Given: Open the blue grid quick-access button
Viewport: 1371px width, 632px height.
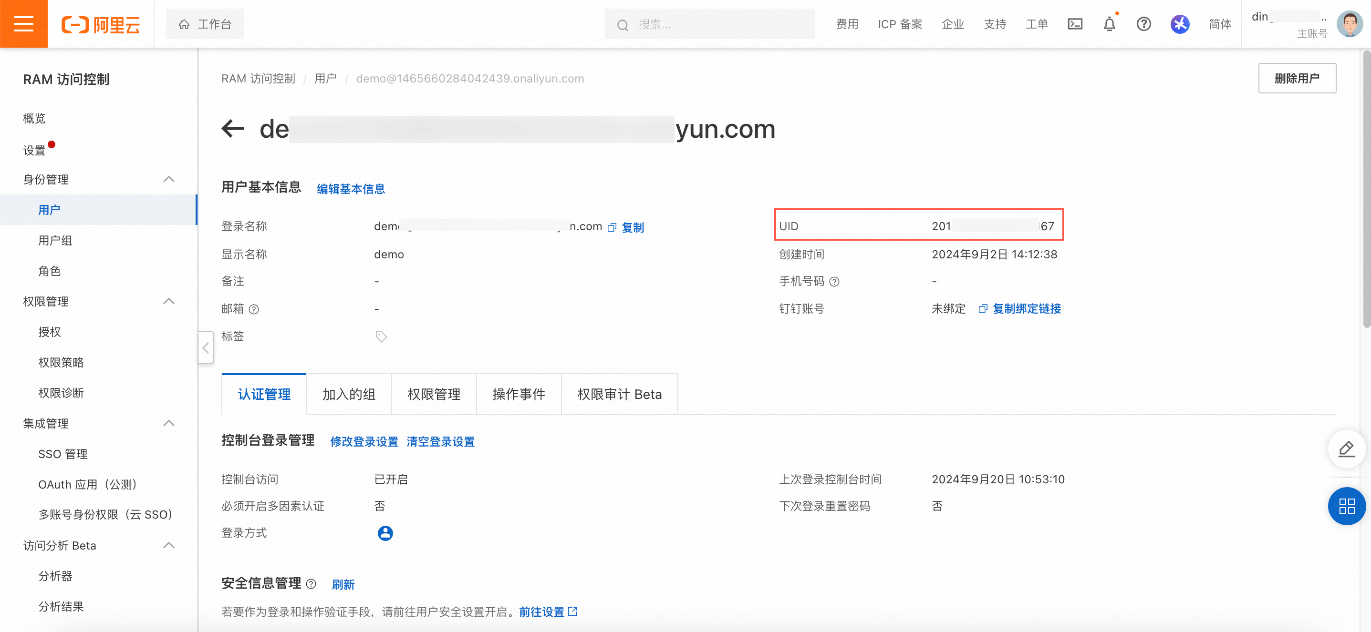Looking at the screenshot, I should 1346,506.
